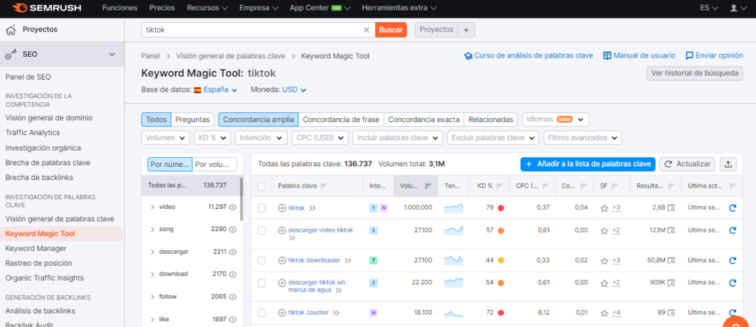Refresh the descargar tiktok sin marca de agua row
756x327 pixels.
pos(732,283)
